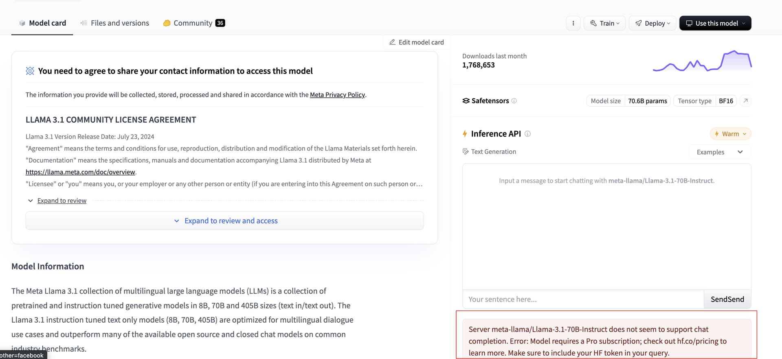Screen dimensions: 782x359
Task: Click the 70.6B params model size tag
Action: (x=648, y=101)
